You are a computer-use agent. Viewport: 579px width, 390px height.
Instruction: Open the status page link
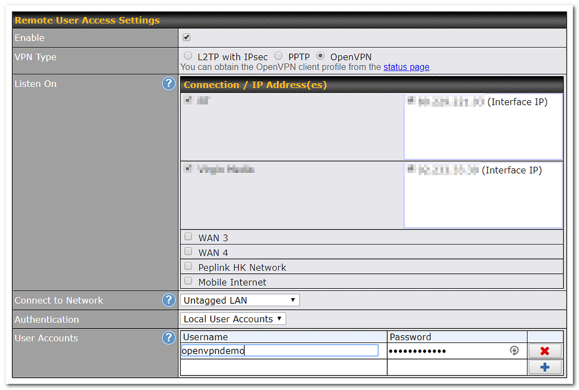coord(406,67)
